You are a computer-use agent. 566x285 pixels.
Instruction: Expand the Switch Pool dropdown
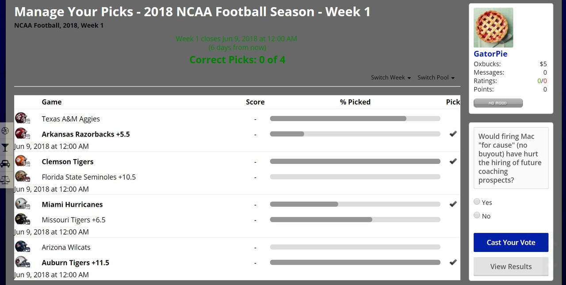point(436,77)
